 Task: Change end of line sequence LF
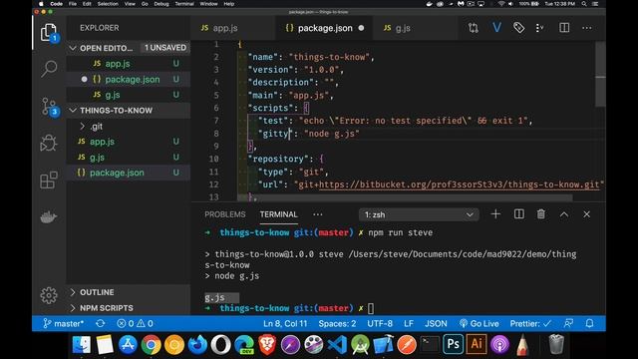tap(409, 323)
